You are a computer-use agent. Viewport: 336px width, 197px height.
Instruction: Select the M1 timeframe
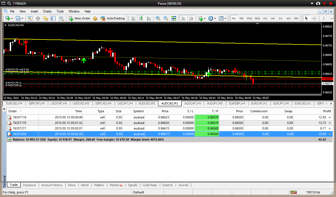pyautogui.click(x=234, y=18)
